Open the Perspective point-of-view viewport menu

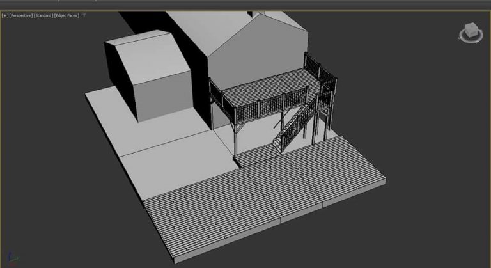click(20, 15)
